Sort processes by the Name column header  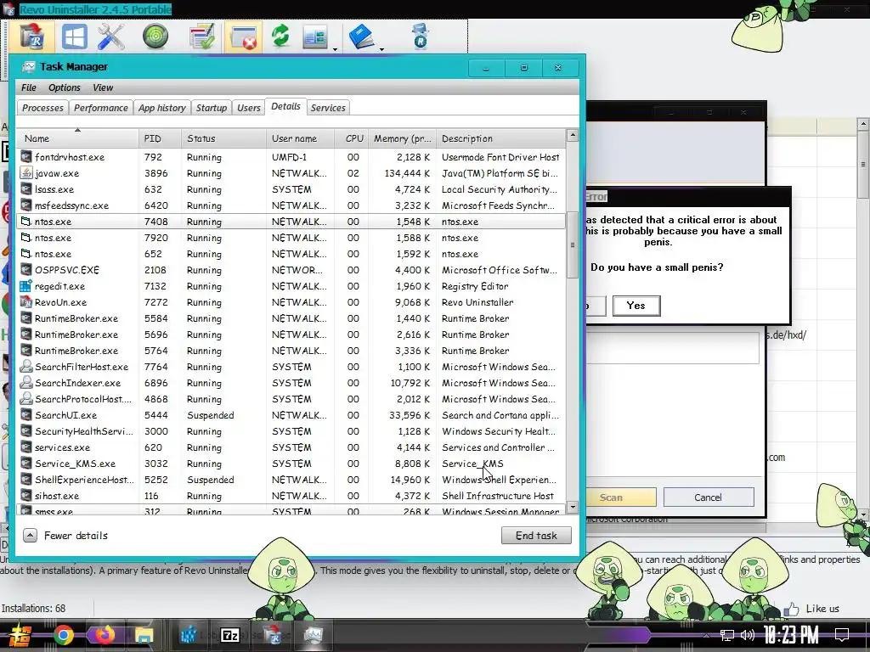(x=77, y=138)
